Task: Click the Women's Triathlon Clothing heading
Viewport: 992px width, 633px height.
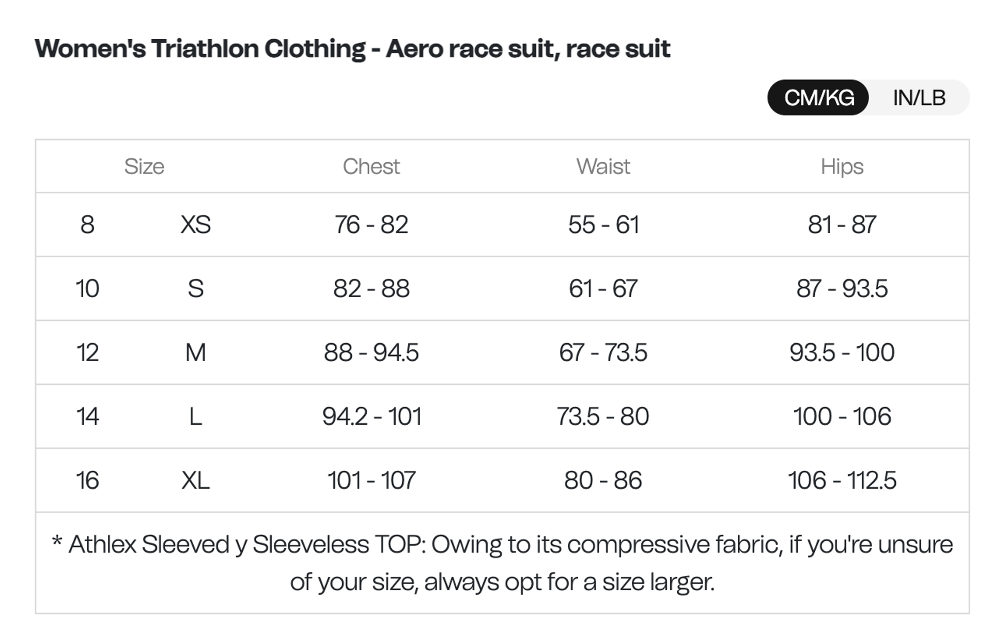Action: pyautogui.click(x=352, y=49)
